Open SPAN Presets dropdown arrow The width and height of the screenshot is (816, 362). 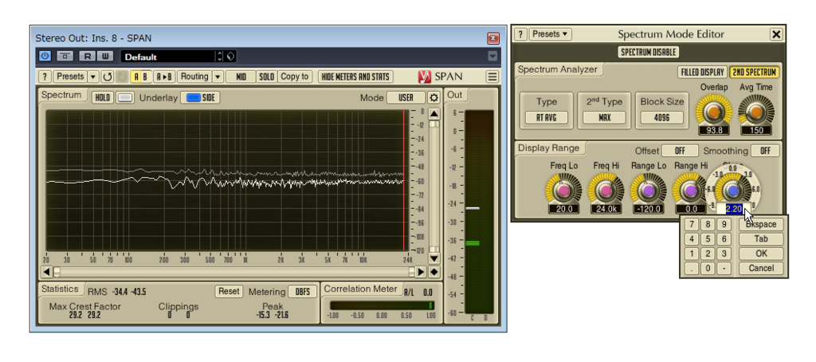[x=92, y=77]
